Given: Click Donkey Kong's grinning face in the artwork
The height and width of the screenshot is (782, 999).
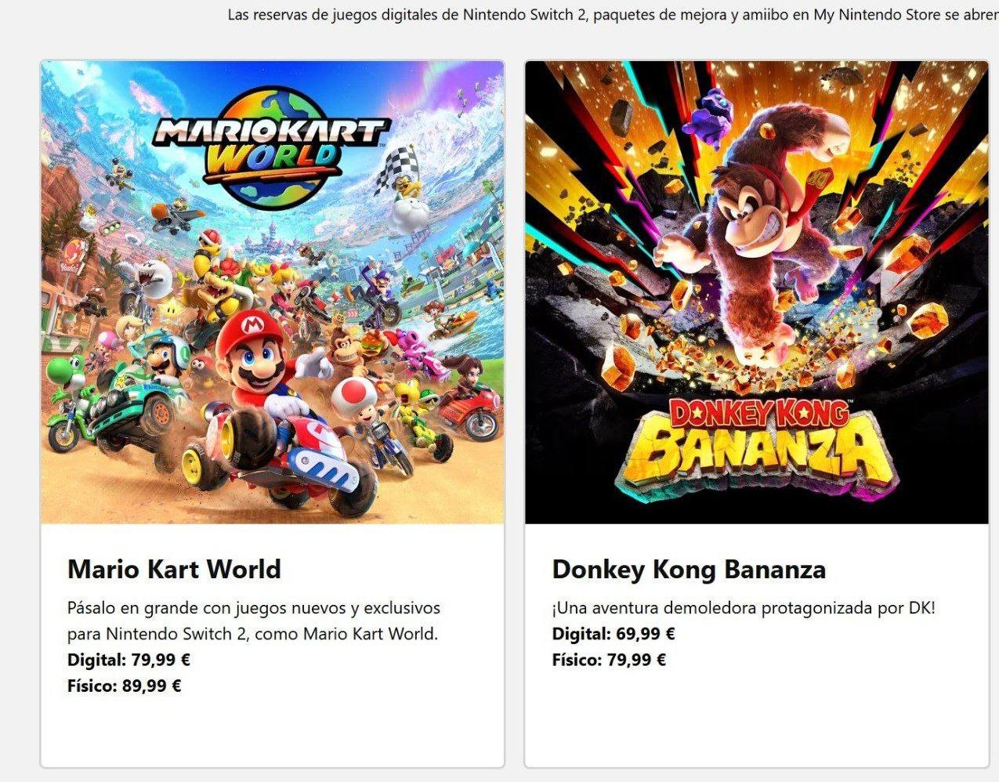Looking at the screenshot, I should tap(749, 217).
